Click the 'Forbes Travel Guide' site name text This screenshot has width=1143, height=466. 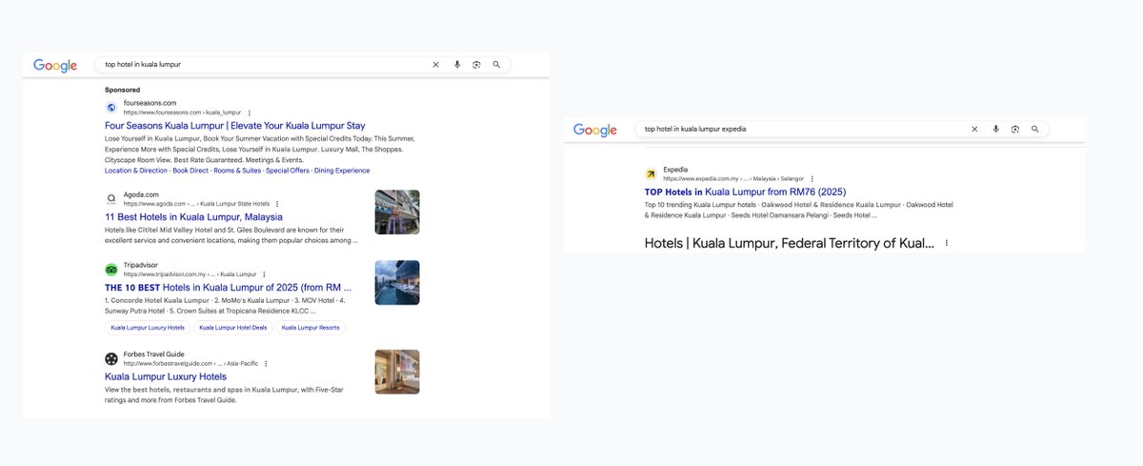(153, 355)
